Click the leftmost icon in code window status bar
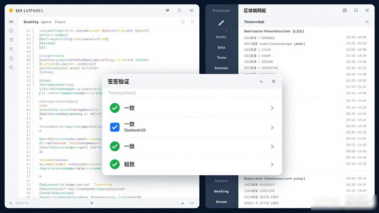Viewport: 379px width, 213px height. (x=11, y=203)
